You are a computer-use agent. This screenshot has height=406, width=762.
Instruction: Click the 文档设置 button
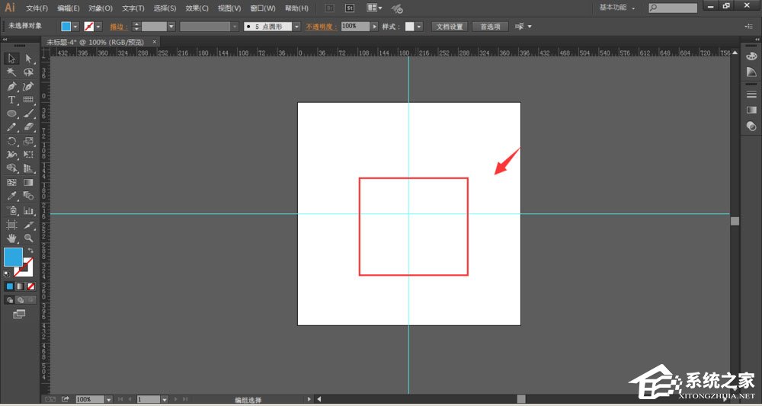coord(450,26)
